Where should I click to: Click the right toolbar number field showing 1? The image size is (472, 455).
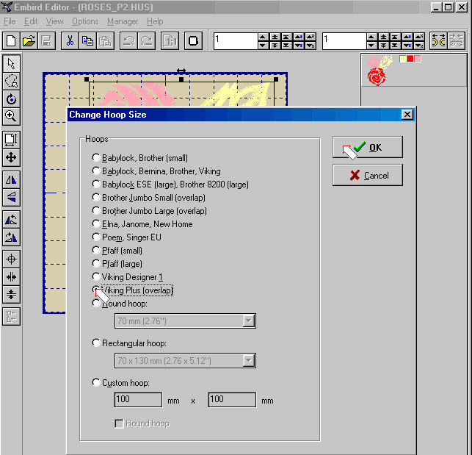[344, 40]
